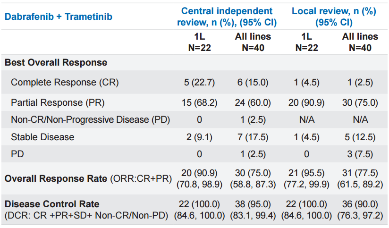Select the "Complete Response (CR)" row label
Viewport: 389px width, 228px height.
click(x=65, y=83)
